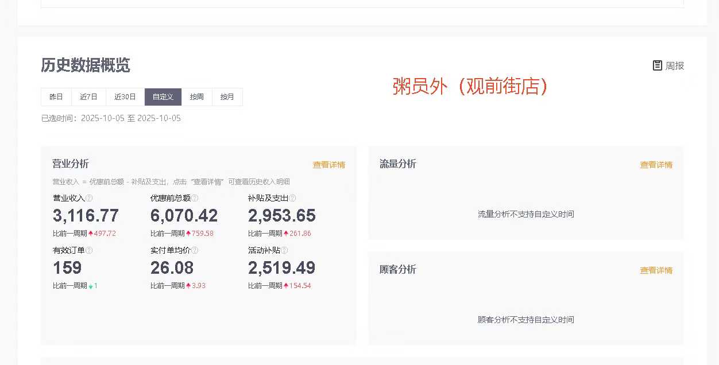Viewport: 719px width, 365px height.
Task: Switch to the 按周 view tab
Action: click(197, 97)
